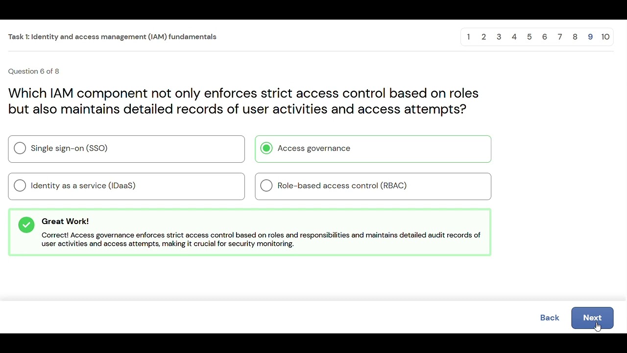This screenshot has height=353, width=627.
Task: Click the 'Question 6 of 8' label
Action: tap(33, 71)
